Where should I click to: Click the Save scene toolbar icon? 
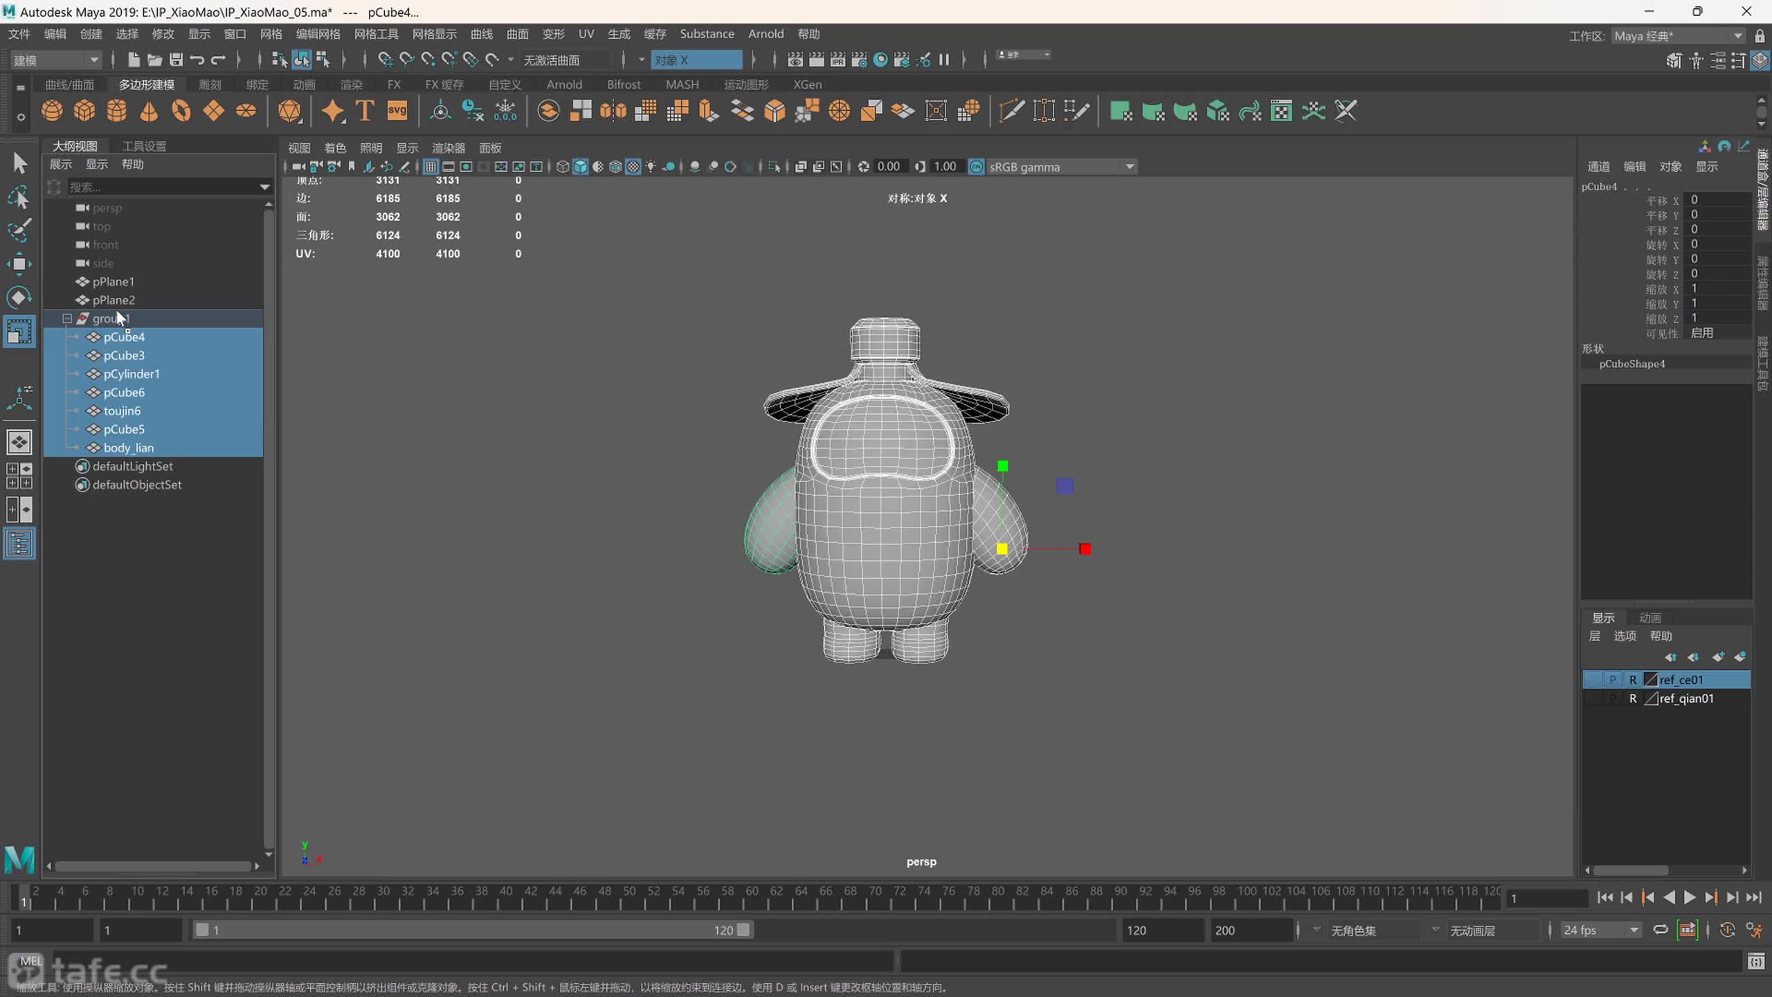pos(176,60)
